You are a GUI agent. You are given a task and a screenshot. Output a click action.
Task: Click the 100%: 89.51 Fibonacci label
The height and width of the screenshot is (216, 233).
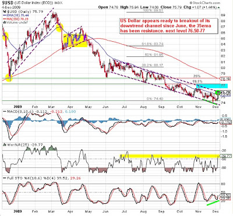153,10
